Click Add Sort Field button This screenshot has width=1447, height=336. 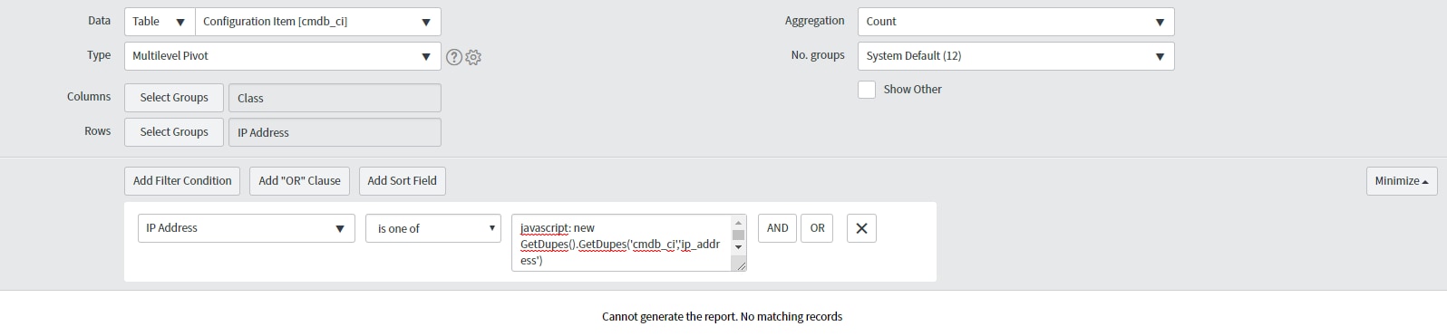click(x=403, y=181)
